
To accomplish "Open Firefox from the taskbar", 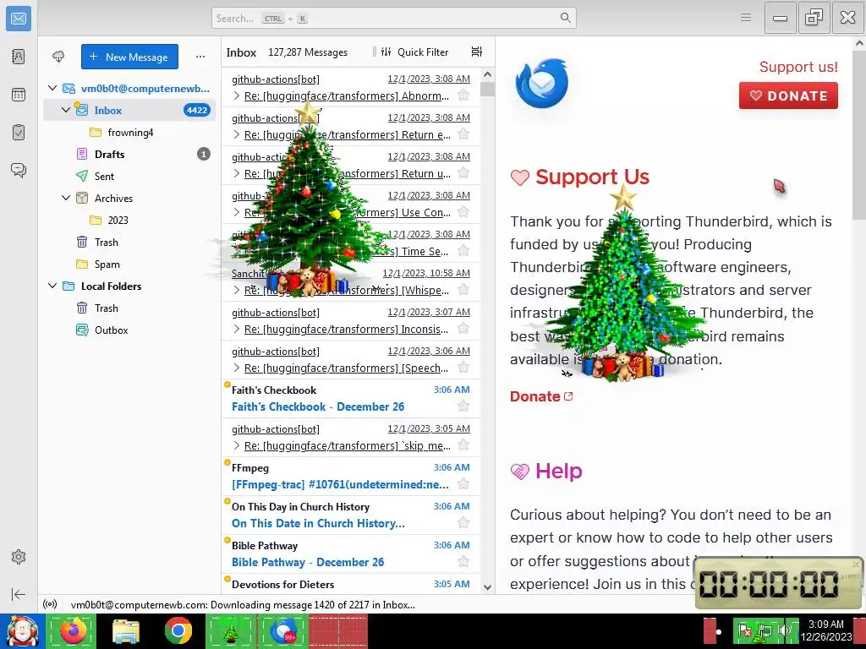I will [x=73, y=630].
